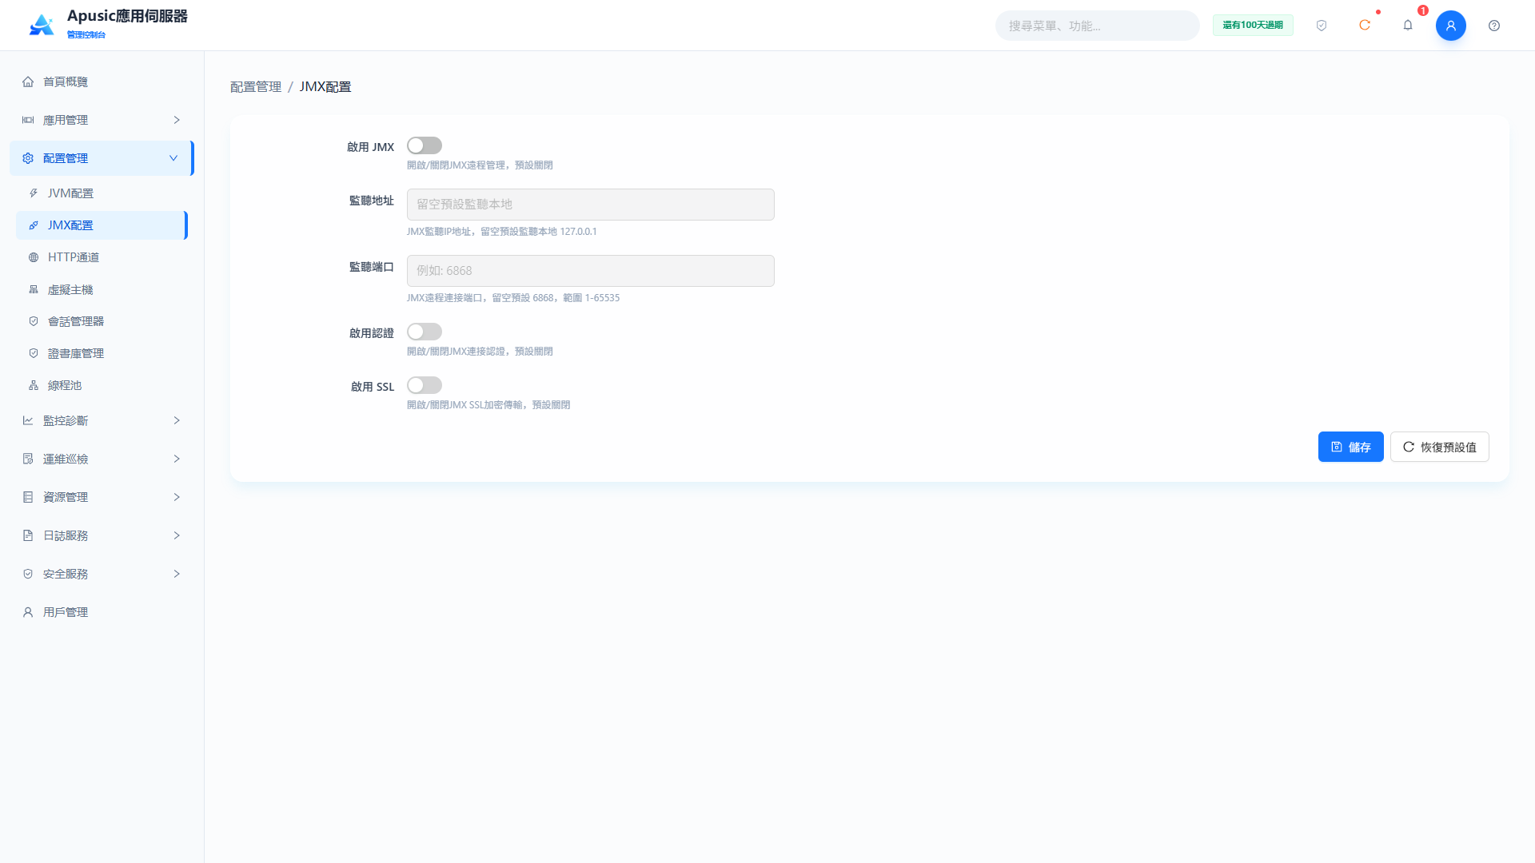This screenshot has height=863, width=1535.
Task: Turn on the 啟用 SSL switch
Action: point(425,385)
